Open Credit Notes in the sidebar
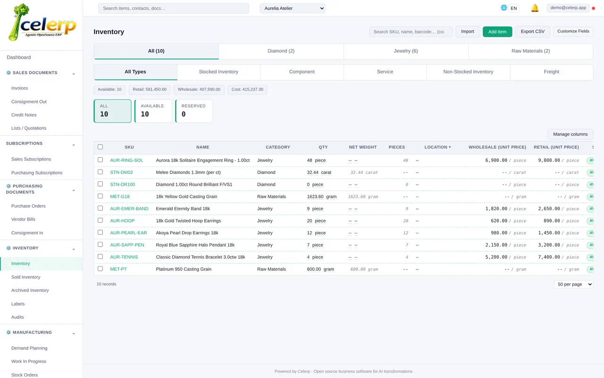The height and width of the screenshot is (378, 604). (x=24, y=115)
